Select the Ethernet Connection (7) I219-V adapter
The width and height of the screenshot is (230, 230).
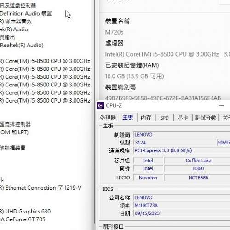click(x=40, y=188)
